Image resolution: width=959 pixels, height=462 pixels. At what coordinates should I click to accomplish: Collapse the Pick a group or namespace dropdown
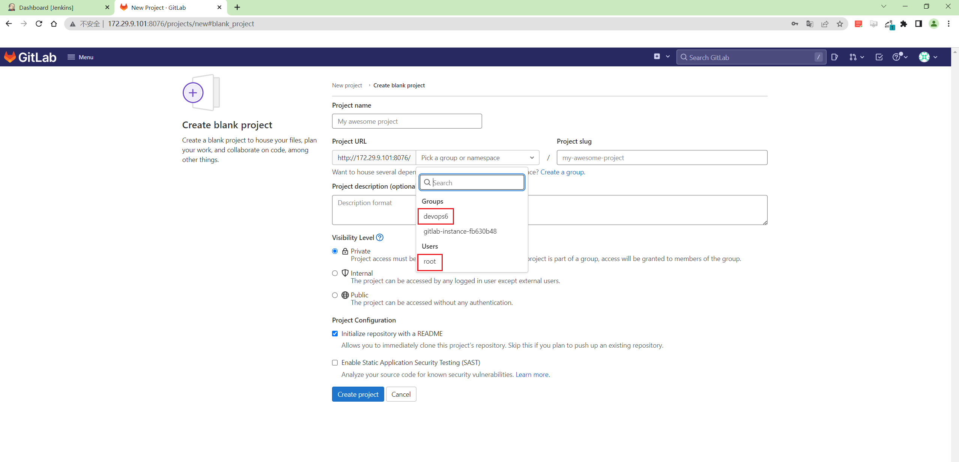point(477,157)
